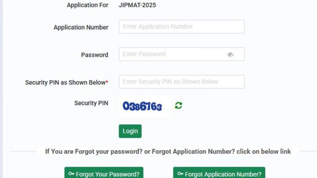Click the crossed-eye icon in the Password field
The height and width of the screenshot is (178, 317).
[230, 55]
